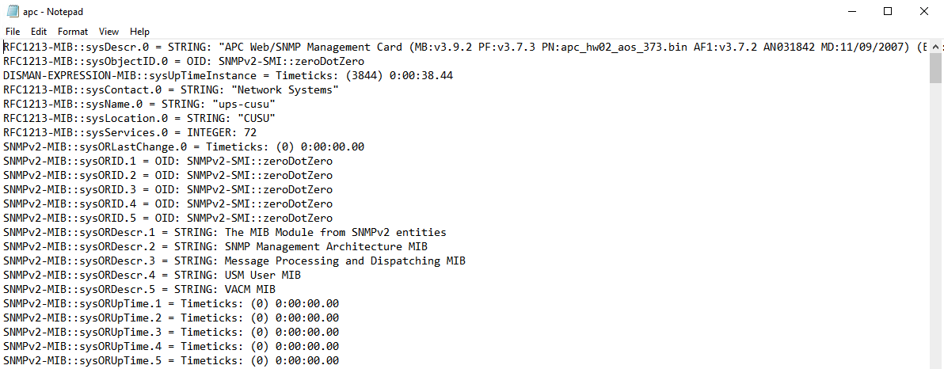
Task: Open the View menu
Action: [x=109, y=32]
